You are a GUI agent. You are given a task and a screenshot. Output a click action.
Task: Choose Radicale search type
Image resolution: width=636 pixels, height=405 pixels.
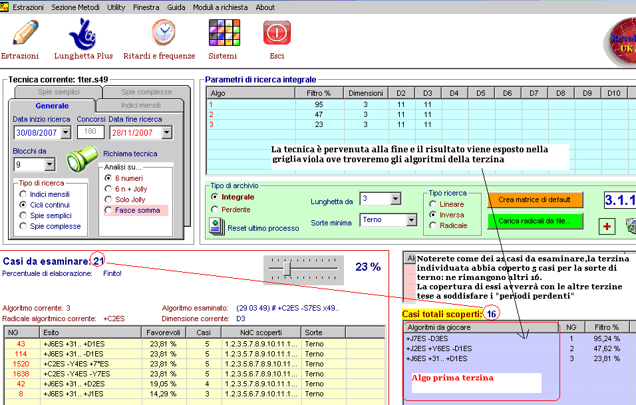pos(433,225)
